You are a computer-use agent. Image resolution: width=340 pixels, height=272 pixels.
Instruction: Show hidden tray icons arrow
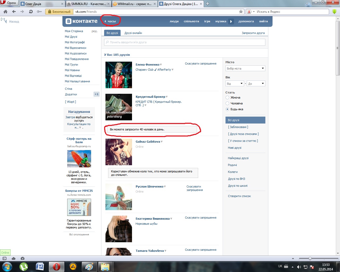pyautogui.click(x=292, y=267)
